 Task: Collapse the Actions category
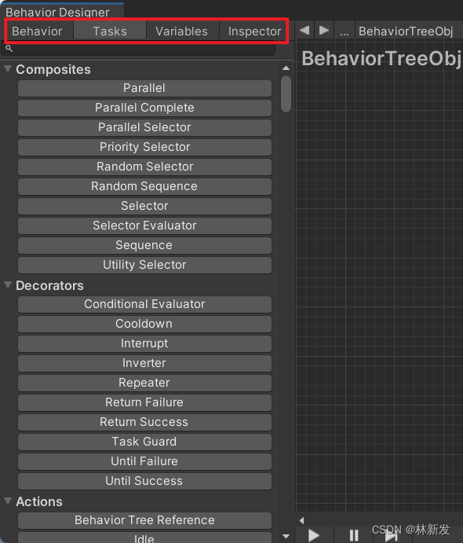(8, 501)
